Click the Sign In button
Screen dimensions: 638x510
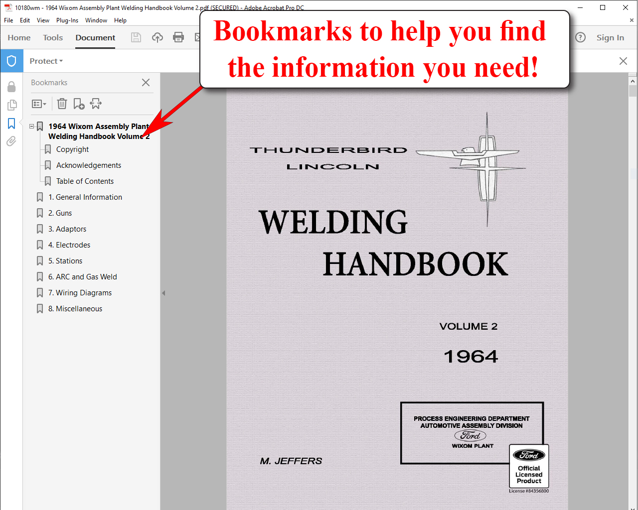610,37
